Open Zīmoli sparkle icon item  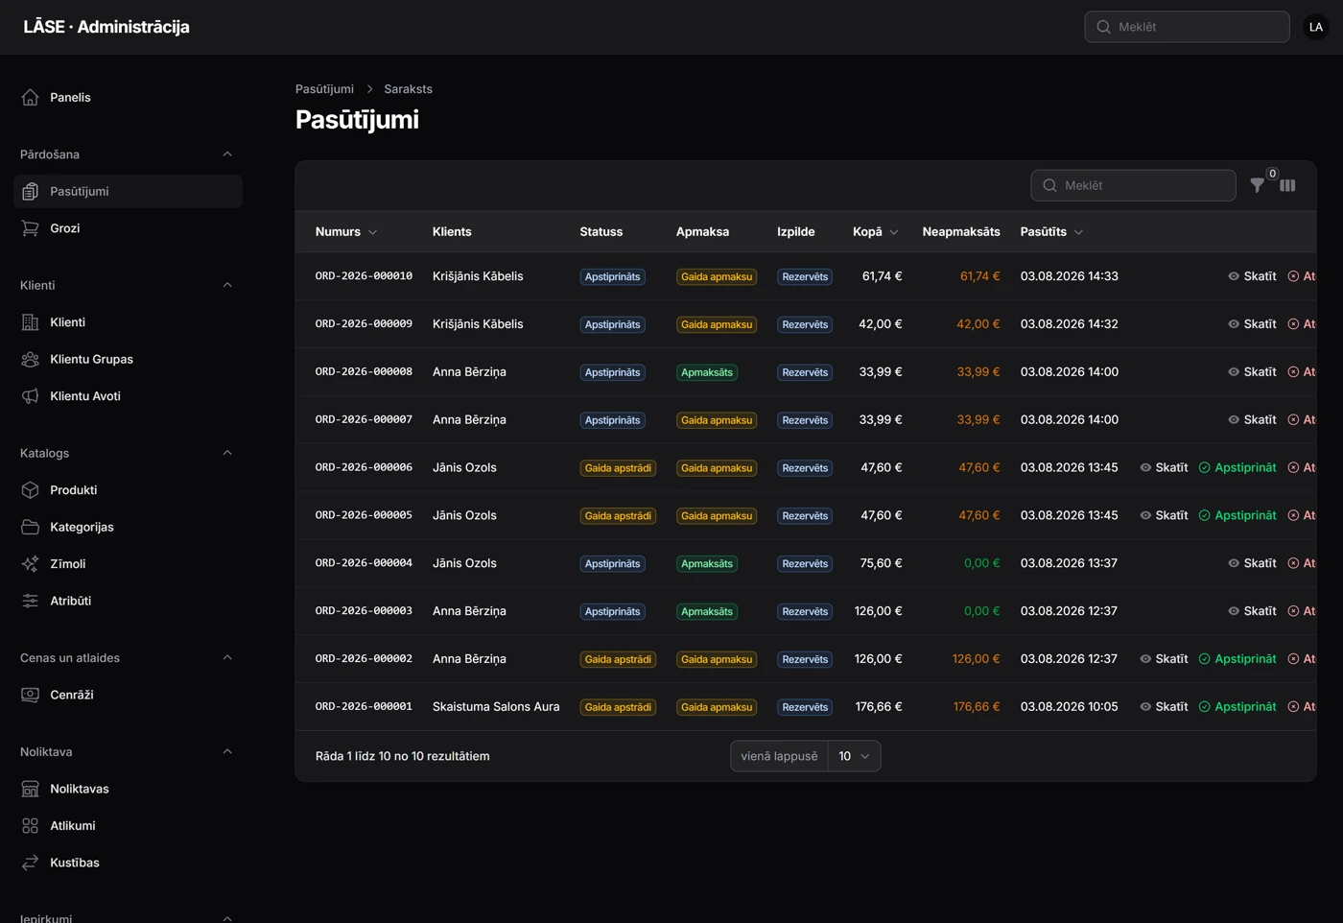pos(31,564)
